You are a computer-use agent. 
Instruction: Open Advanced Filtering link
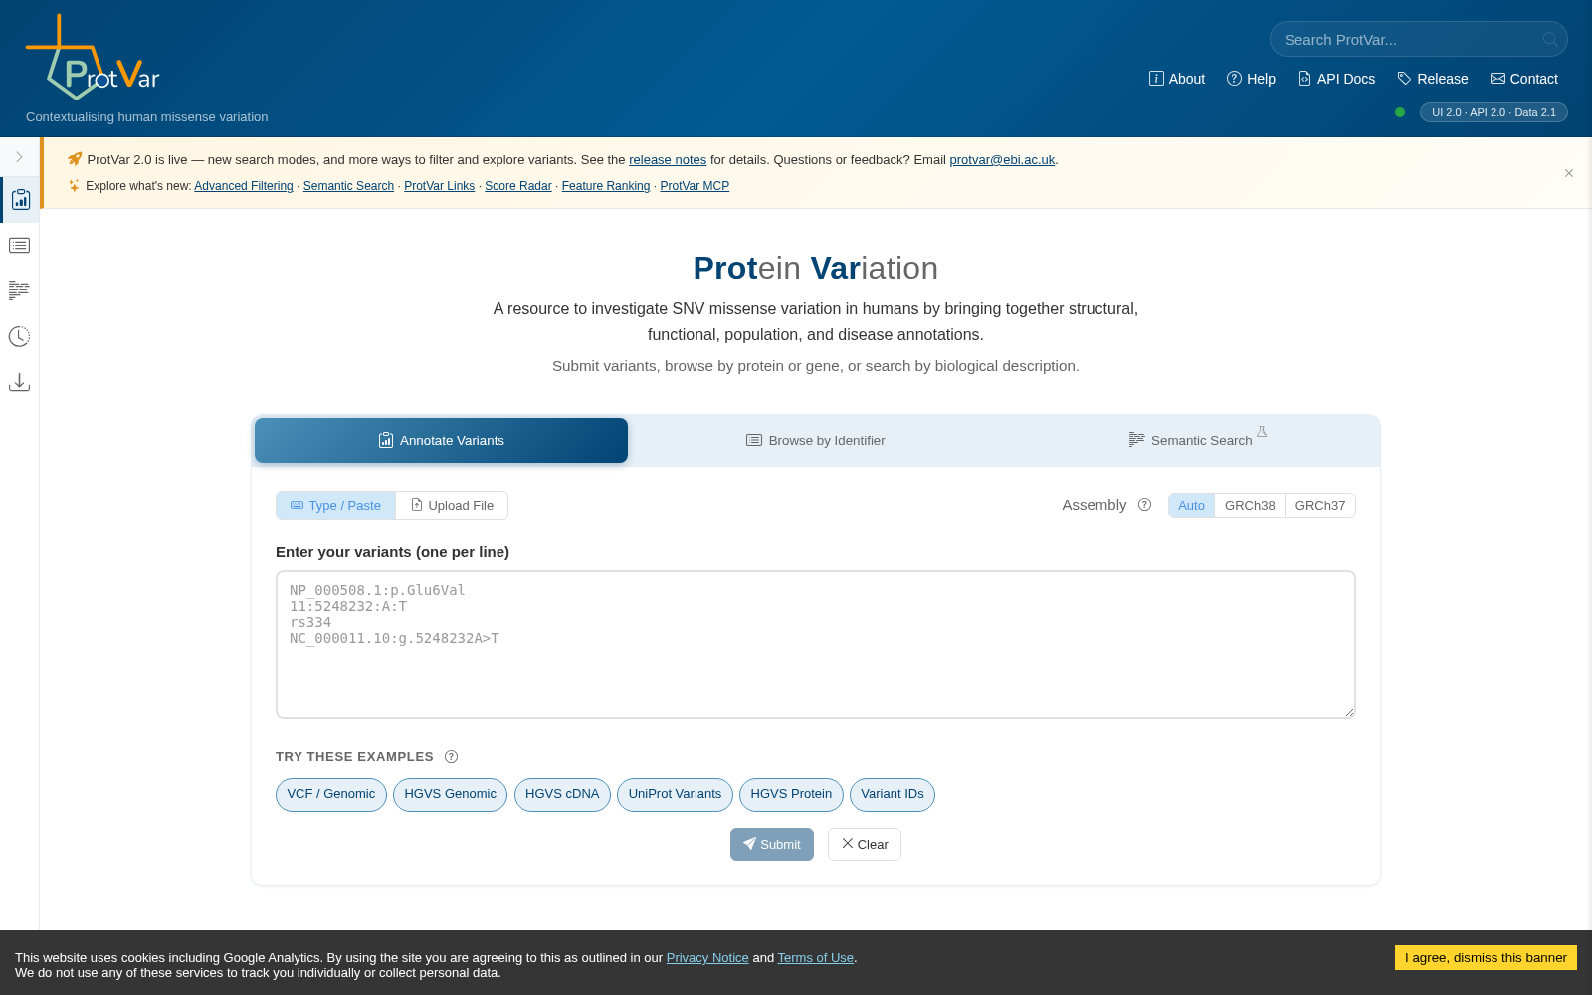pos(244,186)
